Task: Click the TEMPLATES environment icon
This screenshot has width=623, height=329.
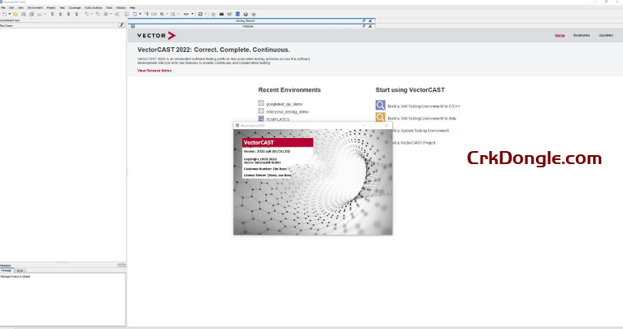Action: tap(261, 119)
